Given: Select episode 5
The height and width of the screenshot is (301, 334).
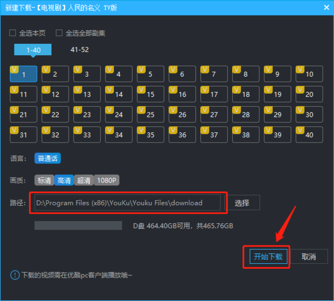Looking at the screenshot, I should 150,74.
